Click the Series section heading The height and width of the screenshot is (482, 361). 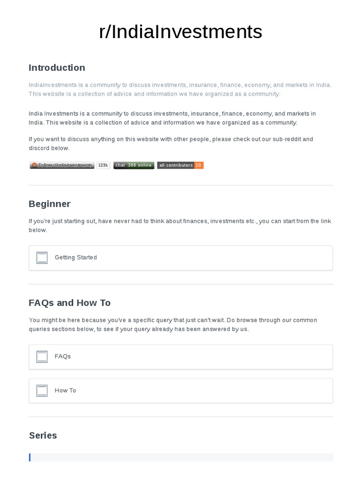tap(43, 435)
